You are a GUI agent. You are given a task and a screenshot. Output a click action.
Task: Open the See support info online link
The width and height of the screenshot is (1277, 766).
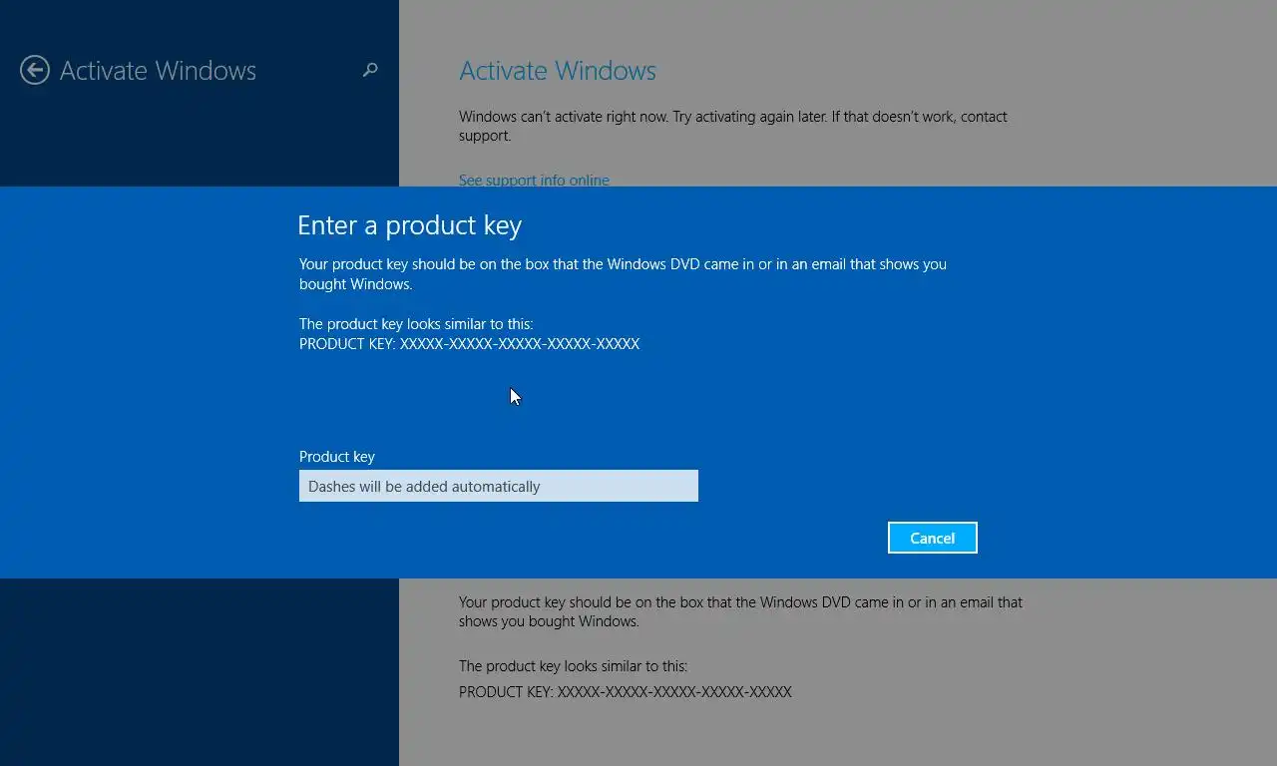click(534, 181)
